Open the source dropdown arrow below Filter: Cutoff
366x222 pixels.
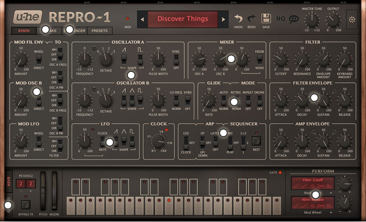(x=331, y=193)
